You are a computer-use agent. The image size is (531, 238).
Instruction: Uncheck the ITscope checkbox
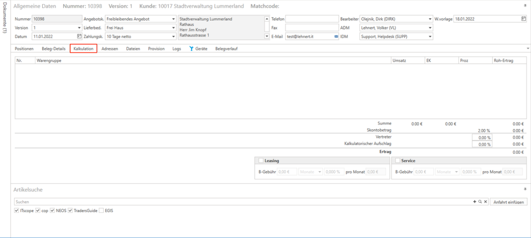tap(16, 211)
